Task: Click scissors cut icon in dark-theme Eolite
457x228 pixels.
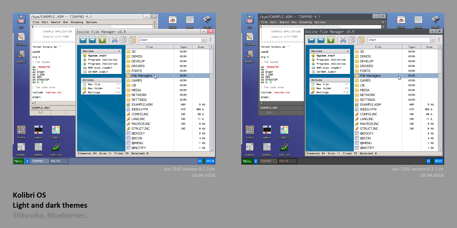Action: [343, 40]
